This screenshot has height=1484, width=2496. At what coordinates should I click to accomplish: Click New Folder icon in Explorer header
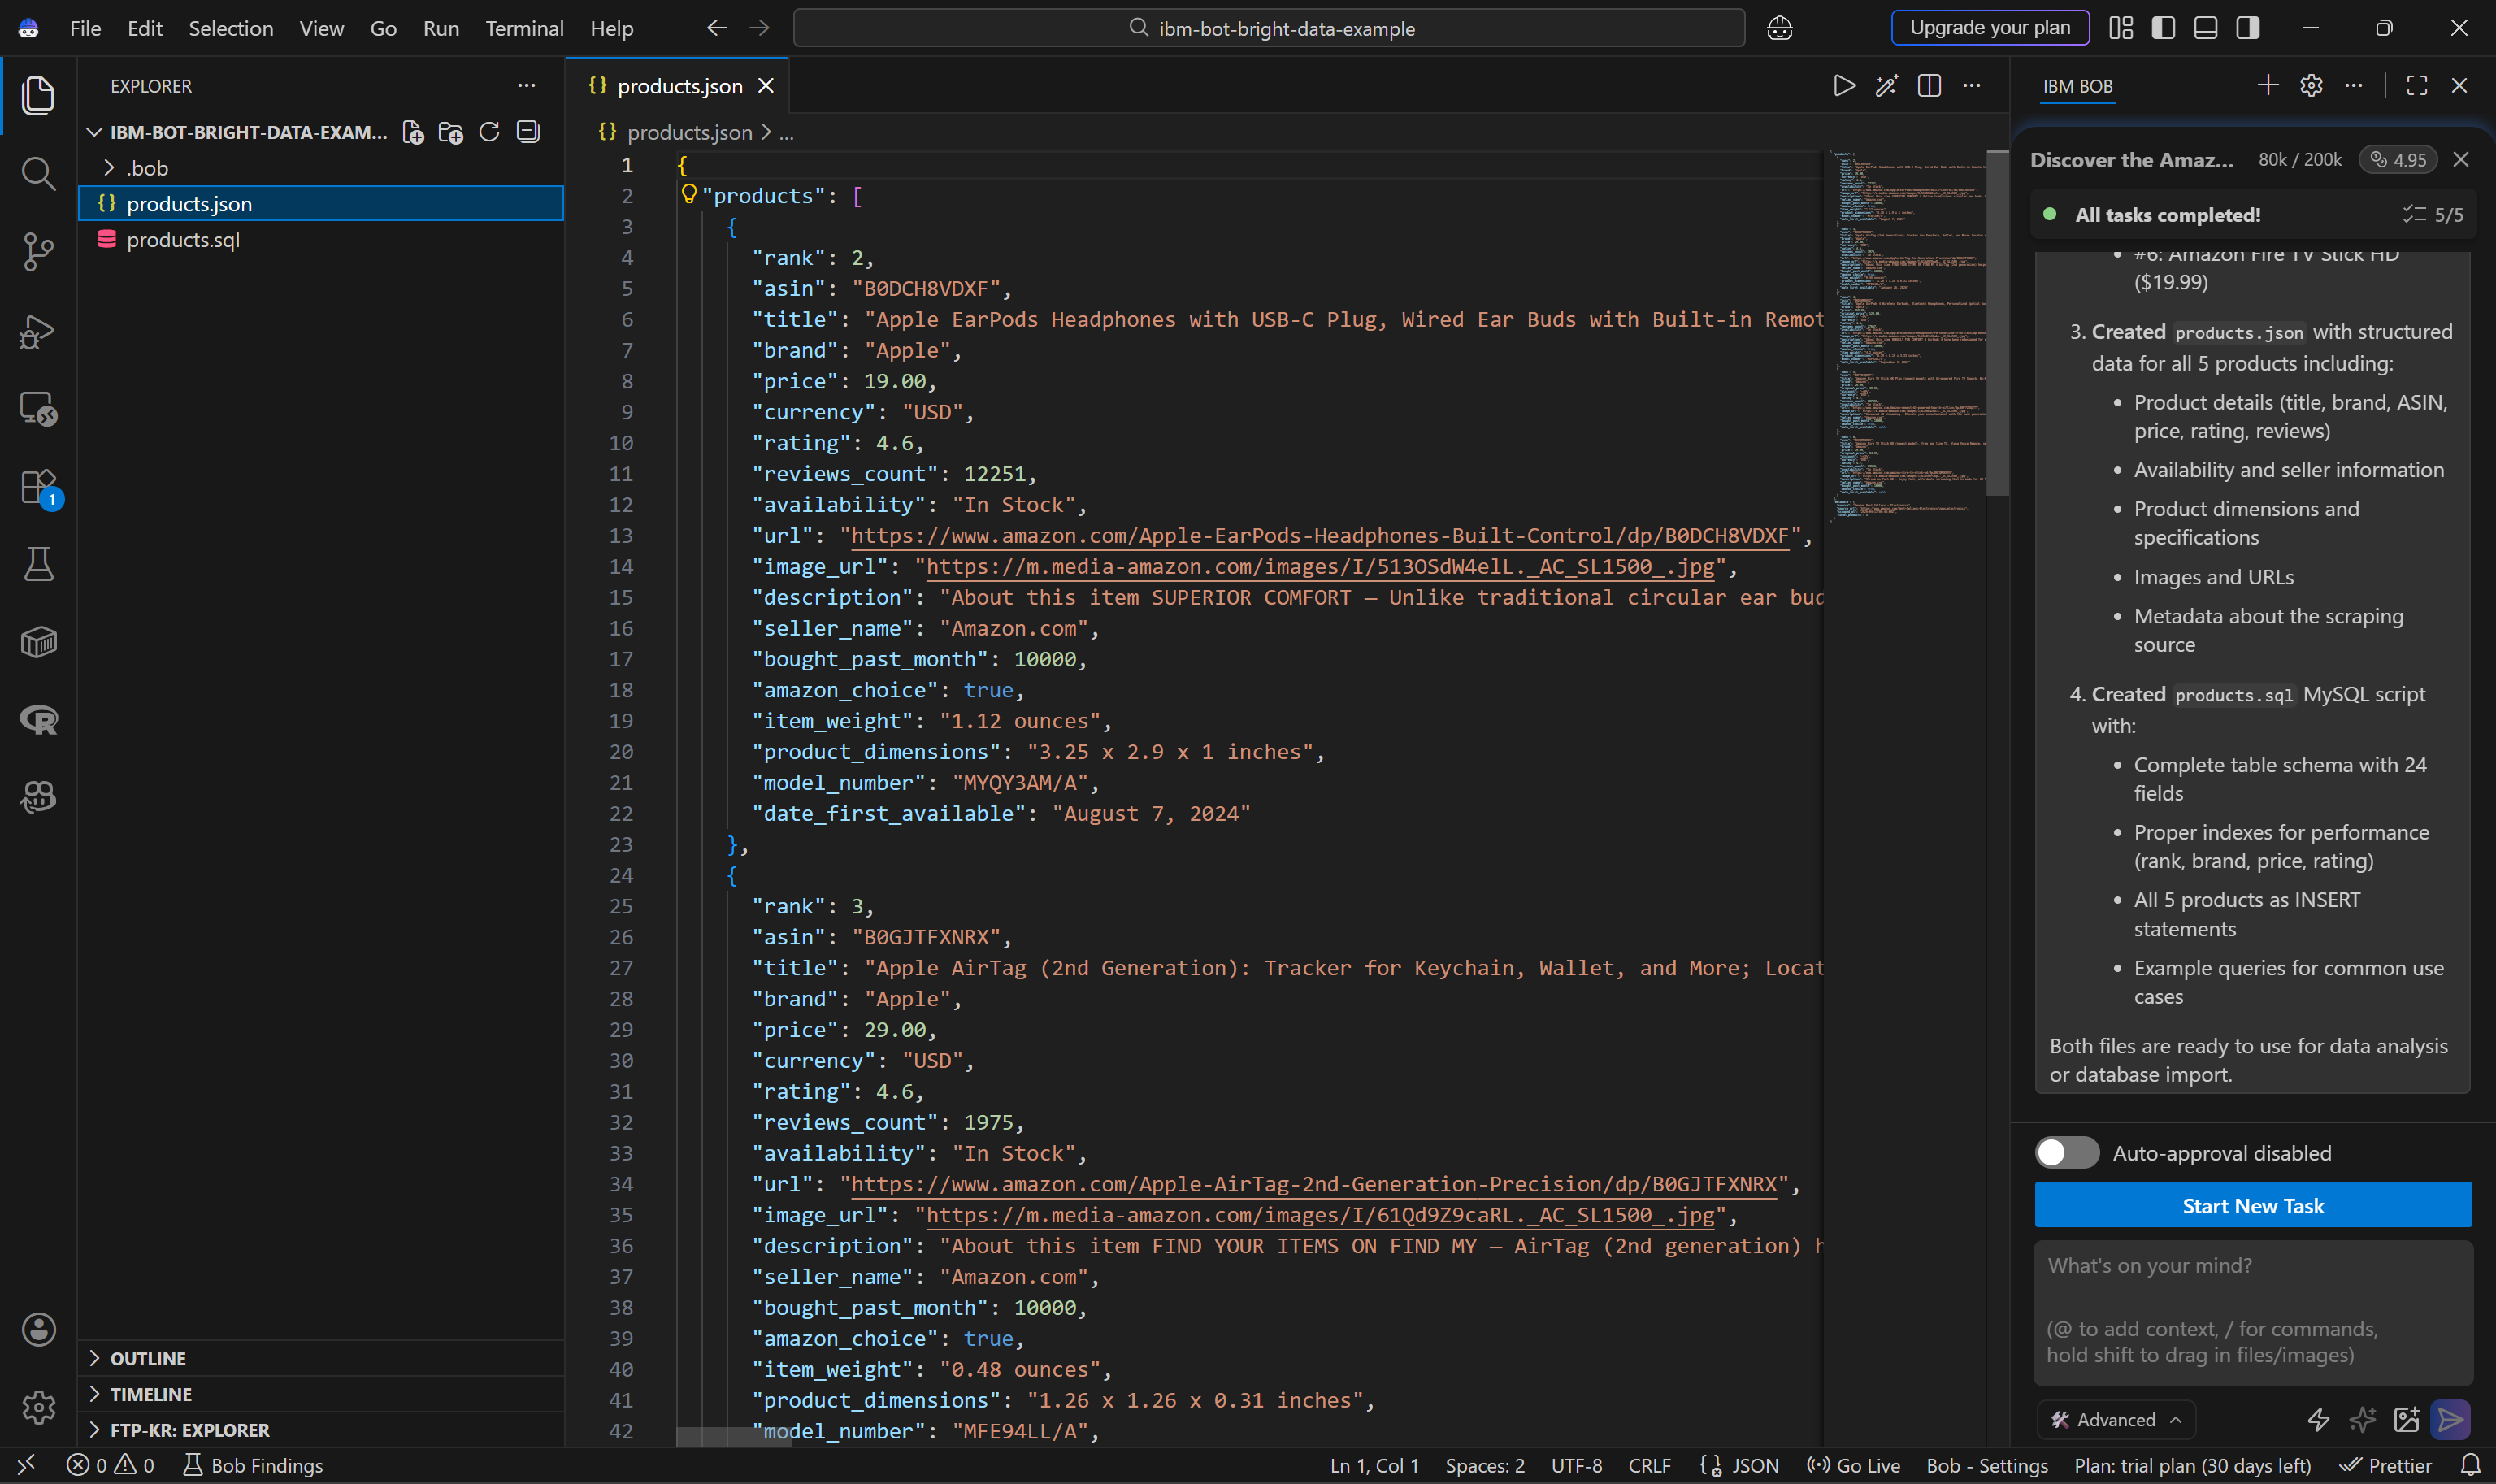tap(451, 132)
